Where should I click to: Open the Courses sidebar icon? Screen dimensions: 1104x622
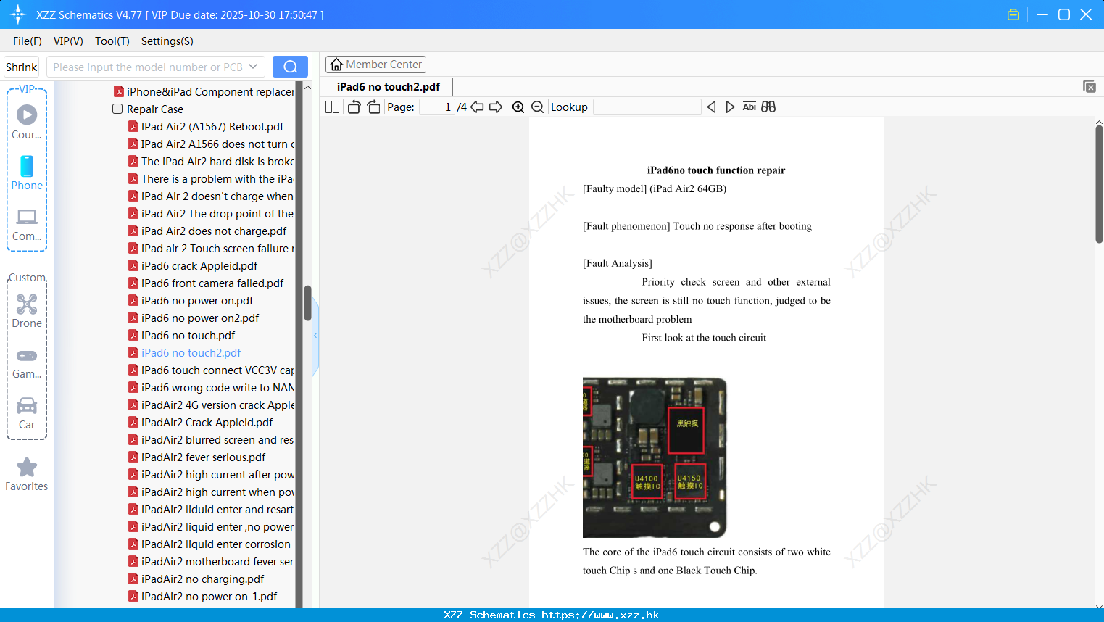27,122
